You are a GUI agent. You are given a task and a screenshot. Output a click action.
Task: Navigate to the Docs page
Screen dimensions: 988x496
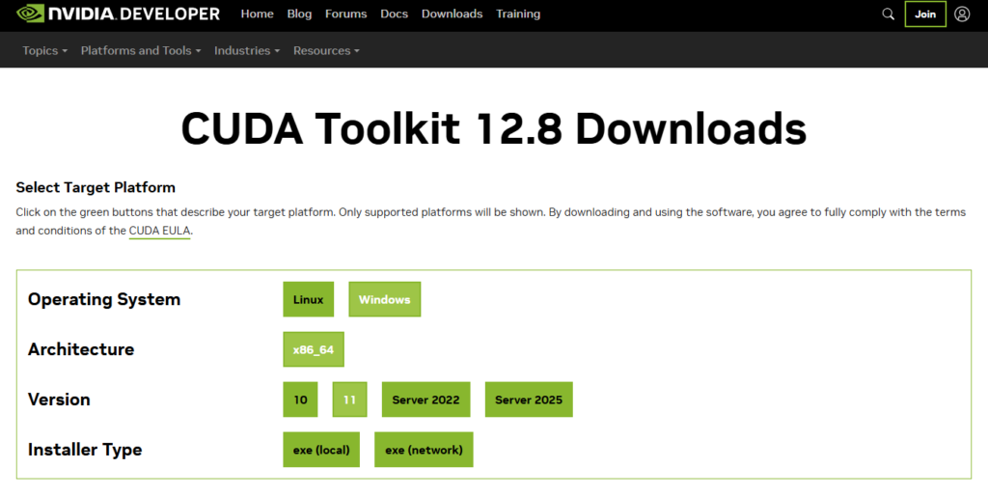coord(394,14)
